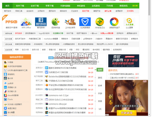Click the 金山毒霸 sidebar icon
The height and width of the screenshot is (117, 152).
pos(5,112)
